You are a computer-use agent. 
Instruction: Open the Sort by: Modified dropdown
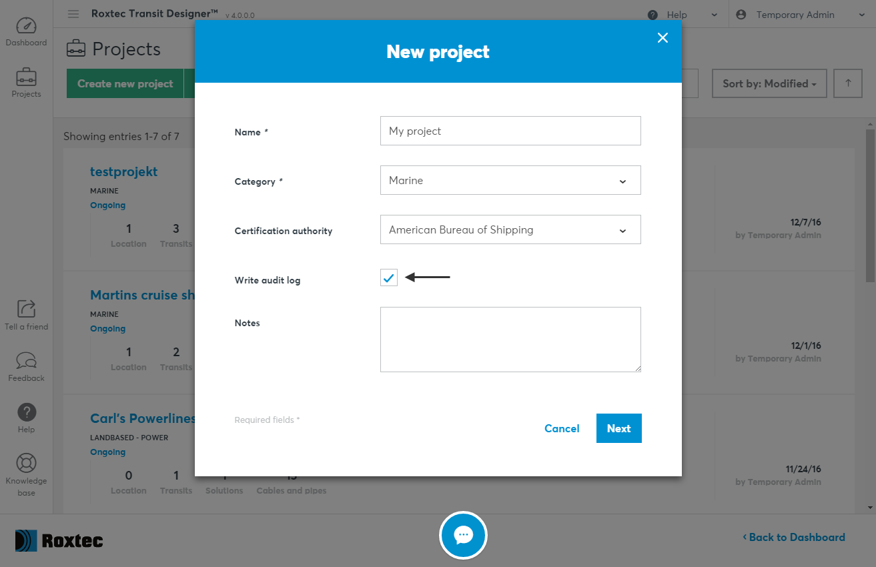[769, 83]
